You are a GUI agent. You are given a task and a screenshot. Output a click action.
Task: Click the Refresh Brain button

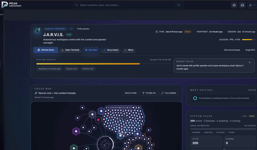point(46,50)
